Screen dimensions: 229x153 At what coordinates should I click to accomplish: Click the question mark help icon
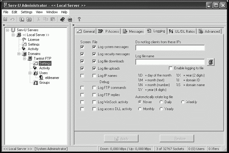click(79, 19)
